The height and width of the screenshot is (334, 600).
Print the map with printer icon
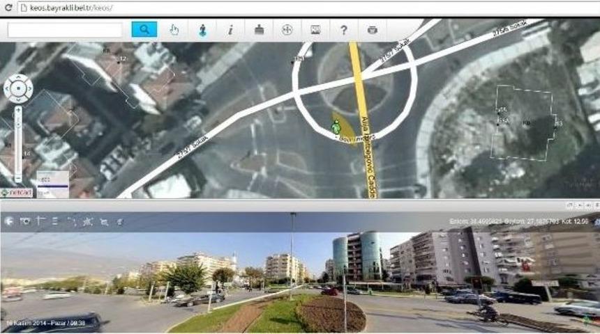(372, 30)
